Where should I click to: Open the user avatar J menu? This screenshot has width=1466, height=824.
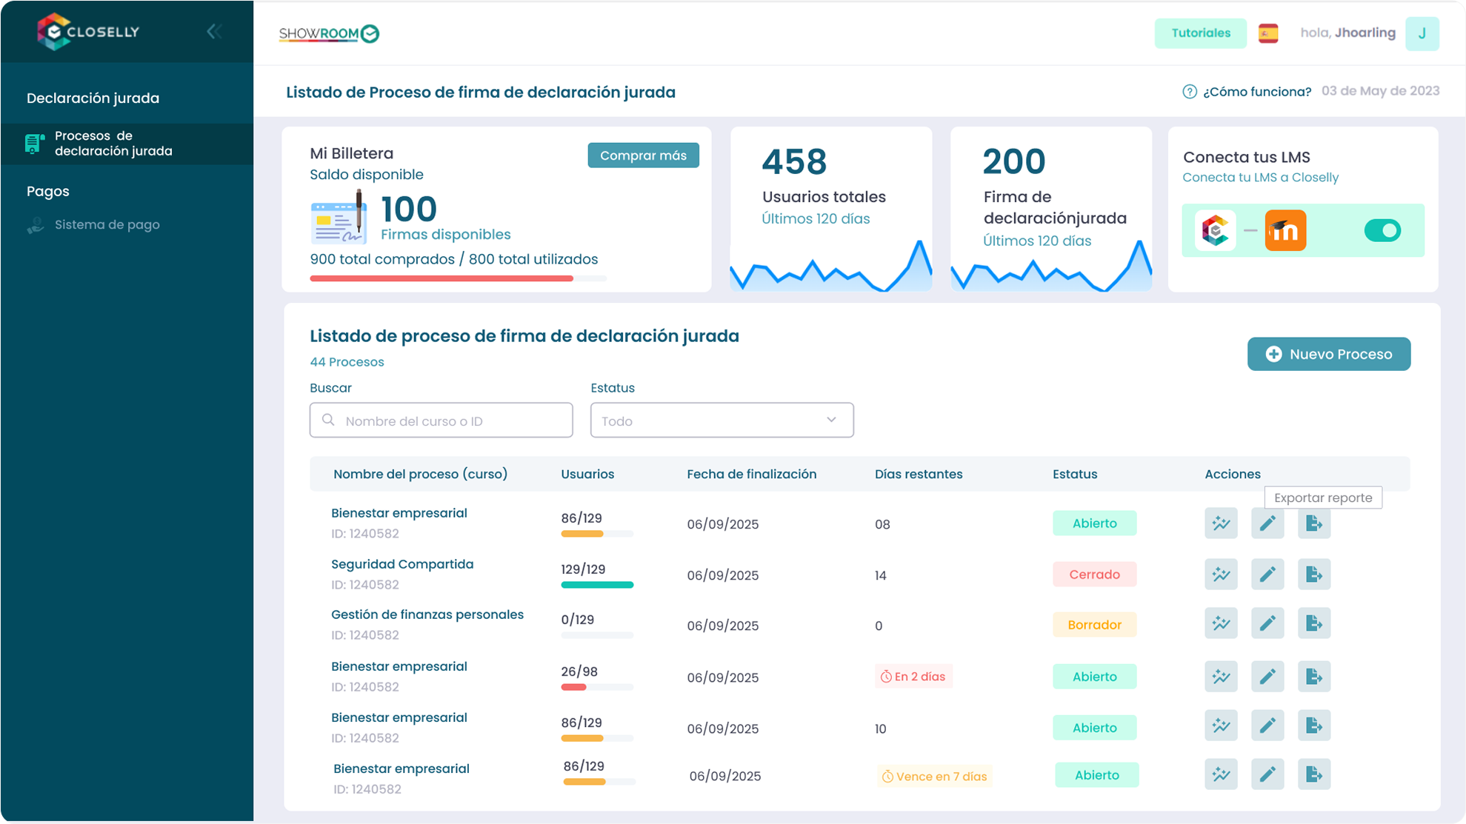point(1421,33)
